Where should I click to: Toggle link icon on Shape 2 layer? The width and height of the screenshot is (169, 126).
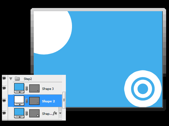click(27, 101)
